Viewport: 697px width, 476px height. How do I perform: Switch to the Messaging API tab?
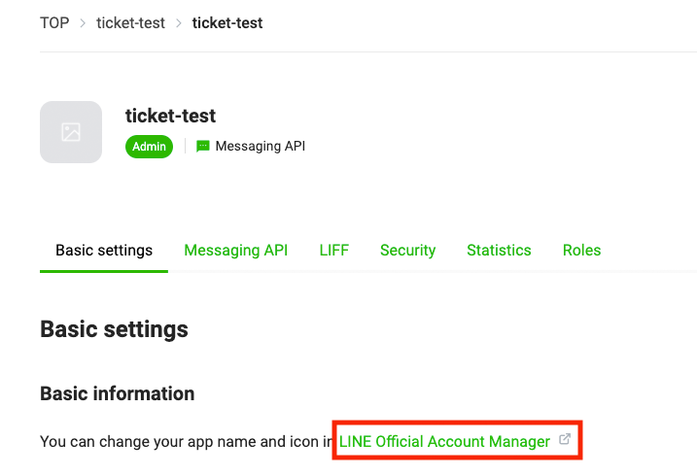click(235, 251)
